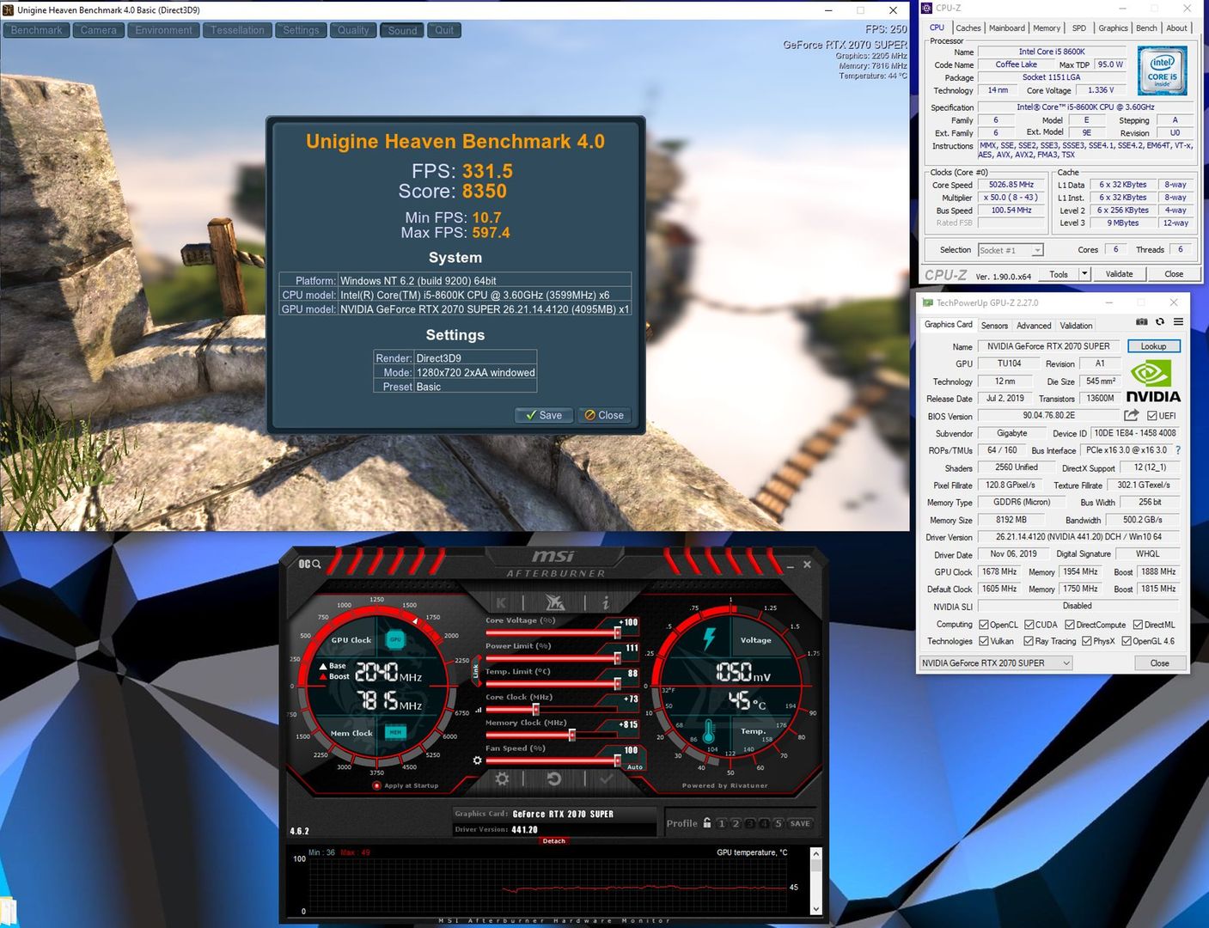Switch to the Advanced tab in GPU-Z
Screen dimensions: 1209x928
tap(1034, 326)
